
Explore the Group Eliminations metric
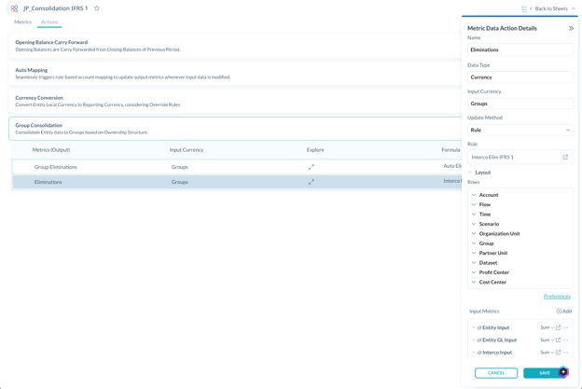311,167
